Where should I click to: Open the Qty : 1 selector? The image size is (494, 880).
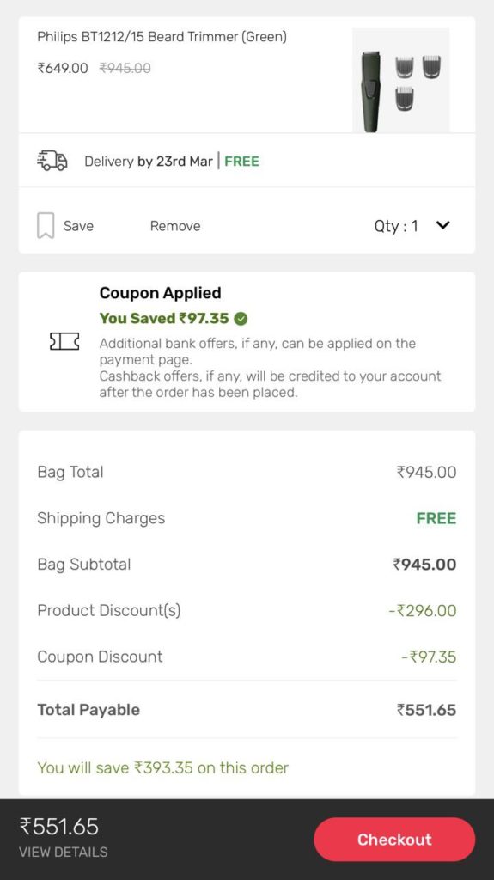[x=412, y=226]
